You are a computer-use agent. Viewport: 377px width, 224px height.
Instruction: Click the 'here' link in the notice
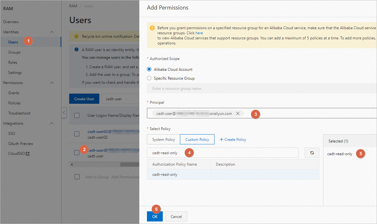point(199,33)
